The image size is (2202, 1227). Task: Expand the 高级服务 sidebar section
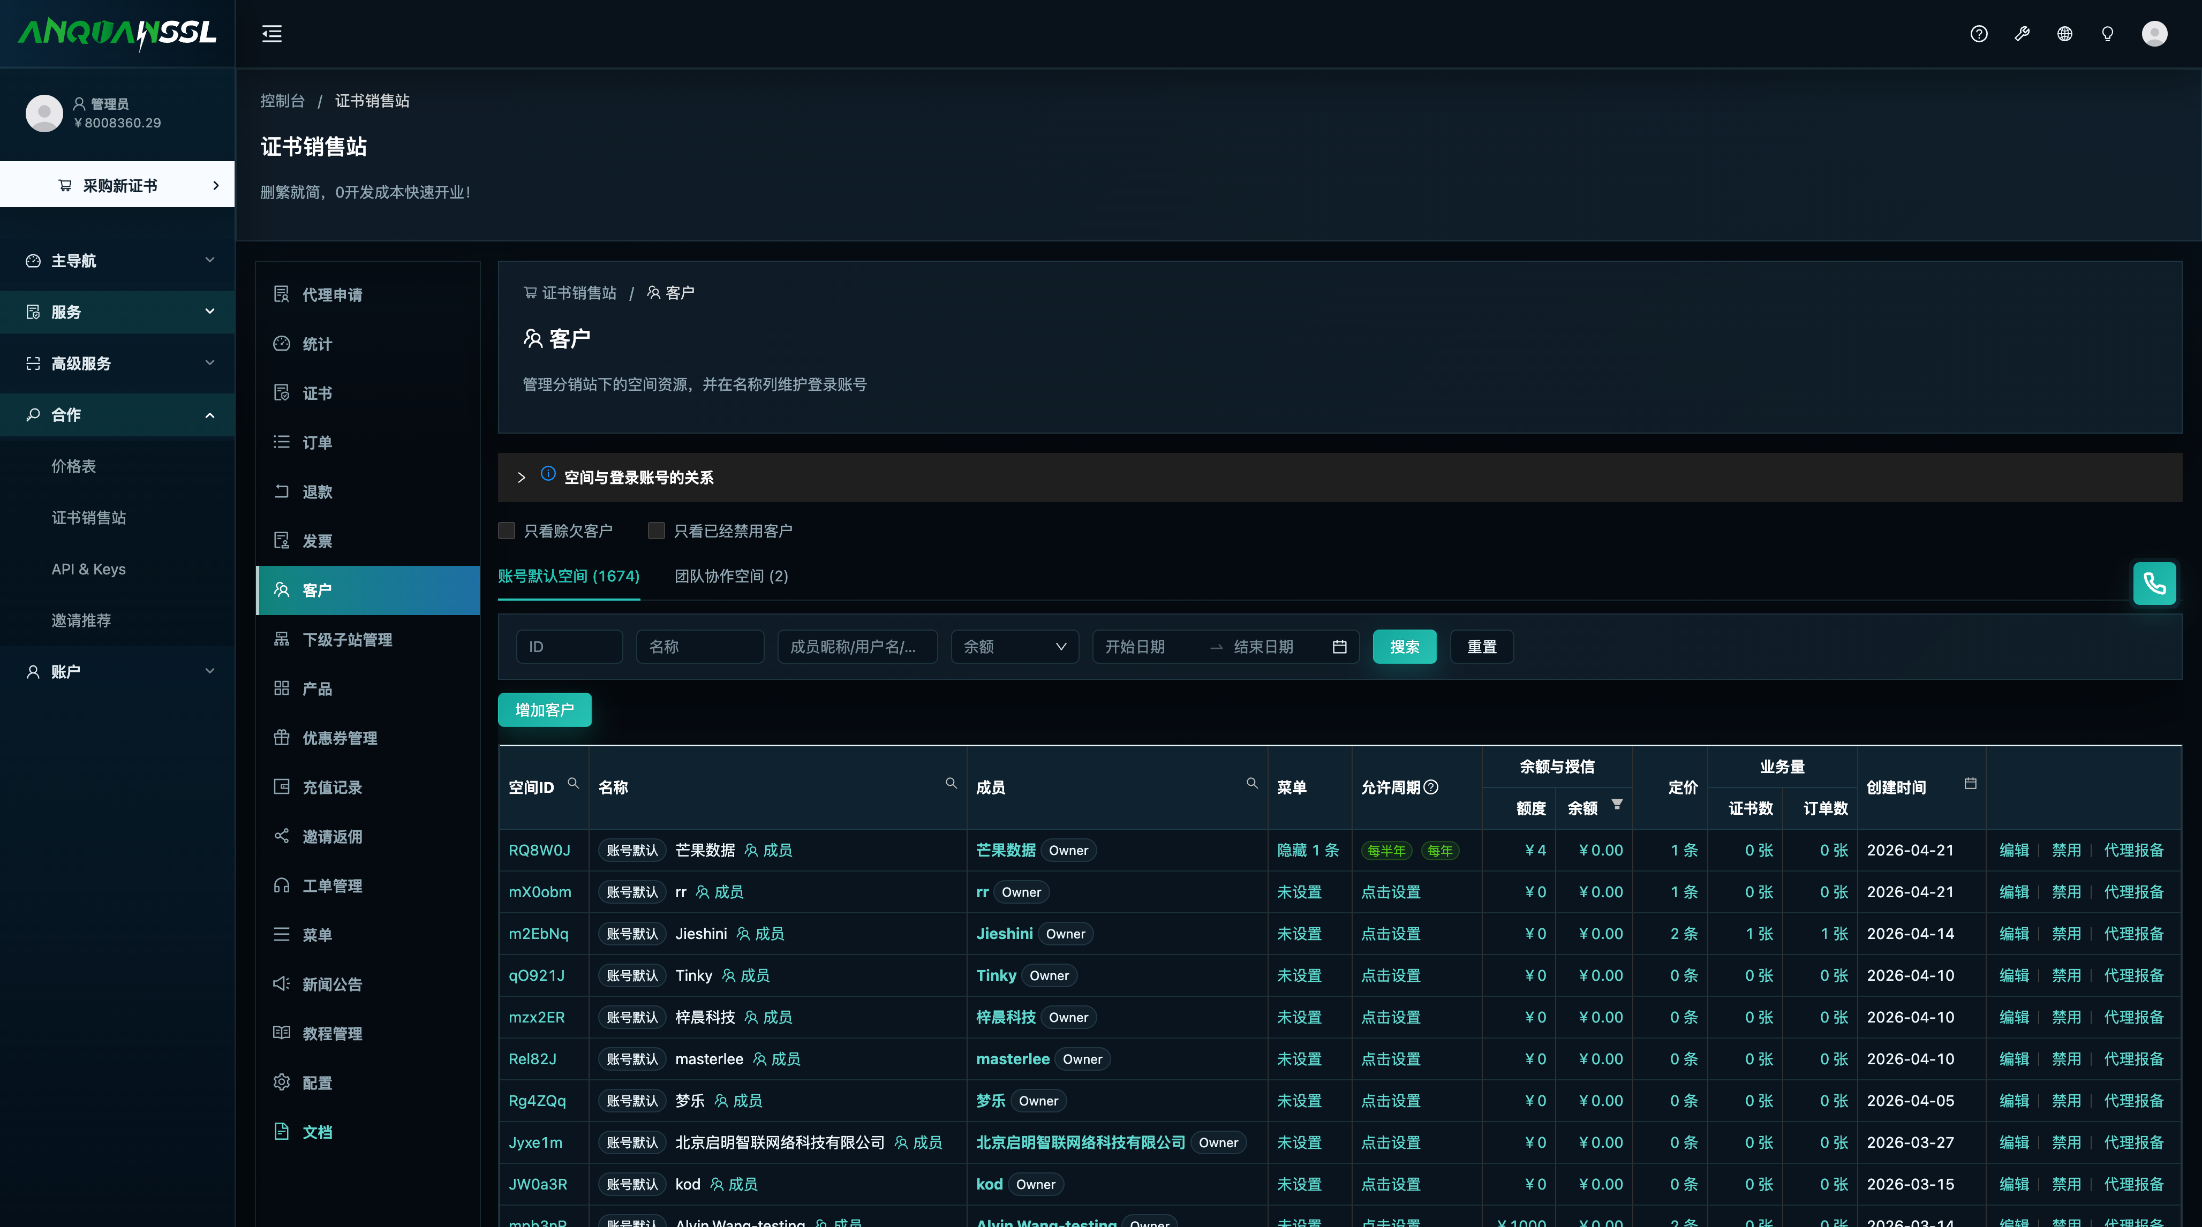click(x=117, y=363)
